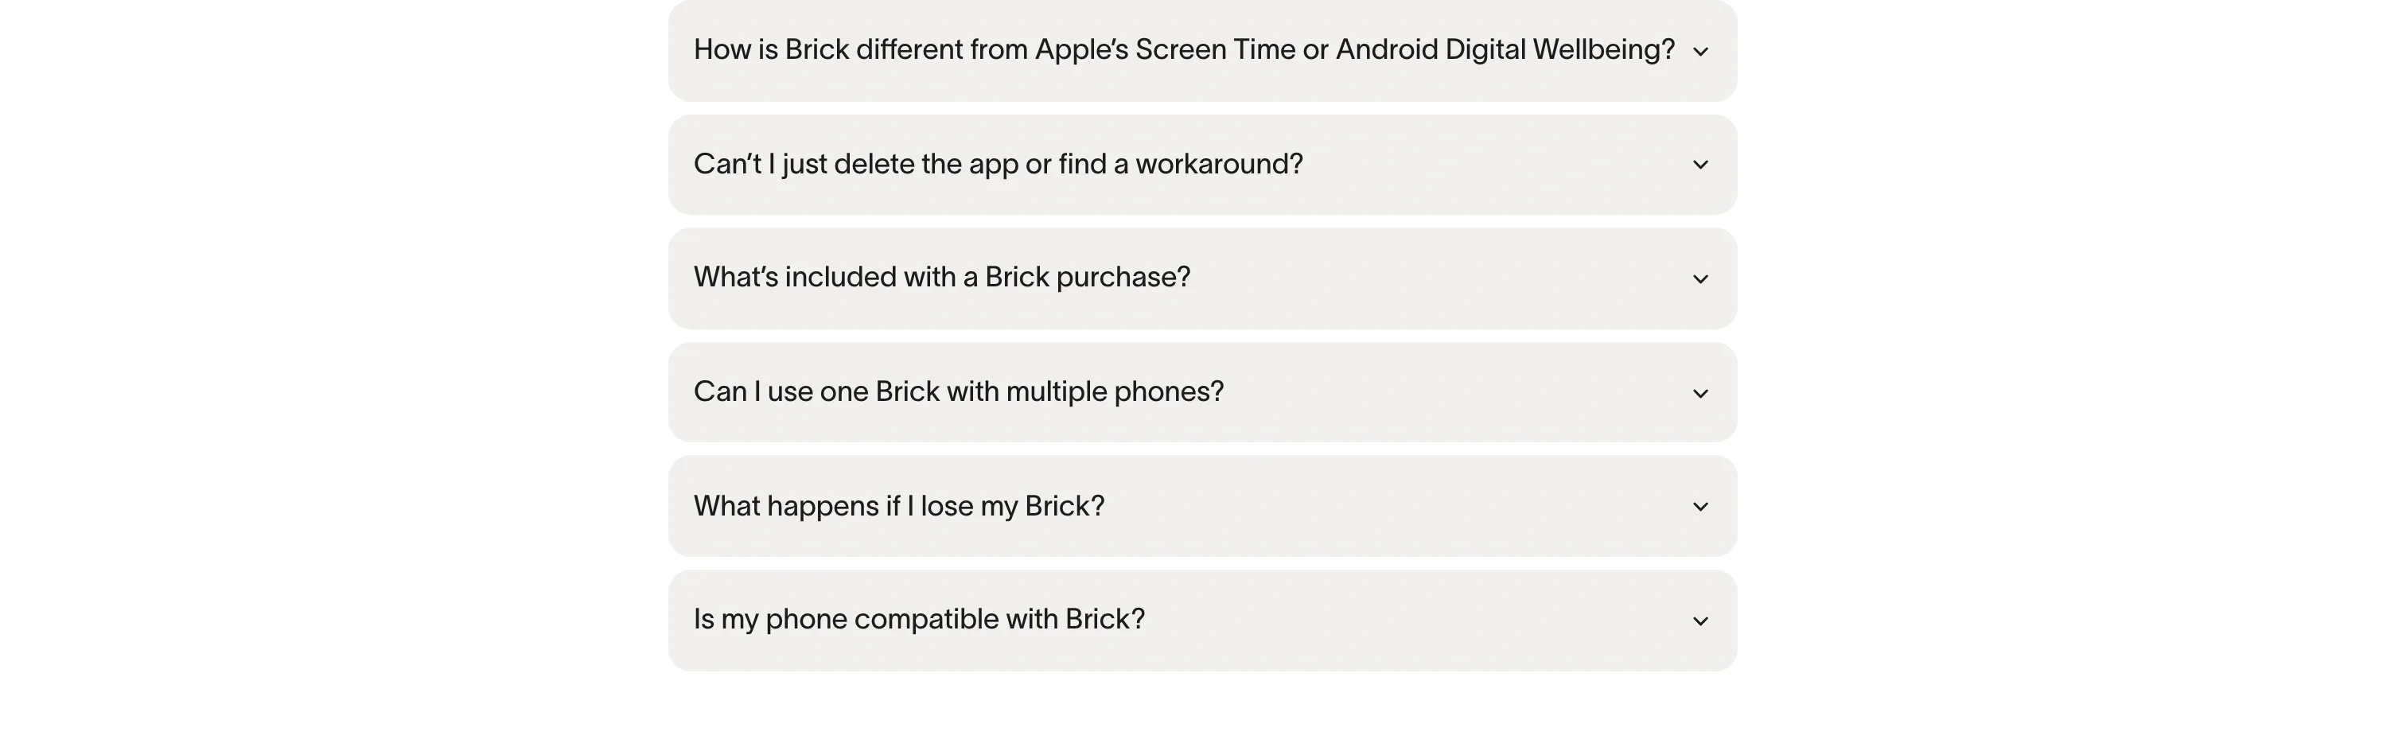
Task: Click chevron for What's included question
Action: (1700, 279)
